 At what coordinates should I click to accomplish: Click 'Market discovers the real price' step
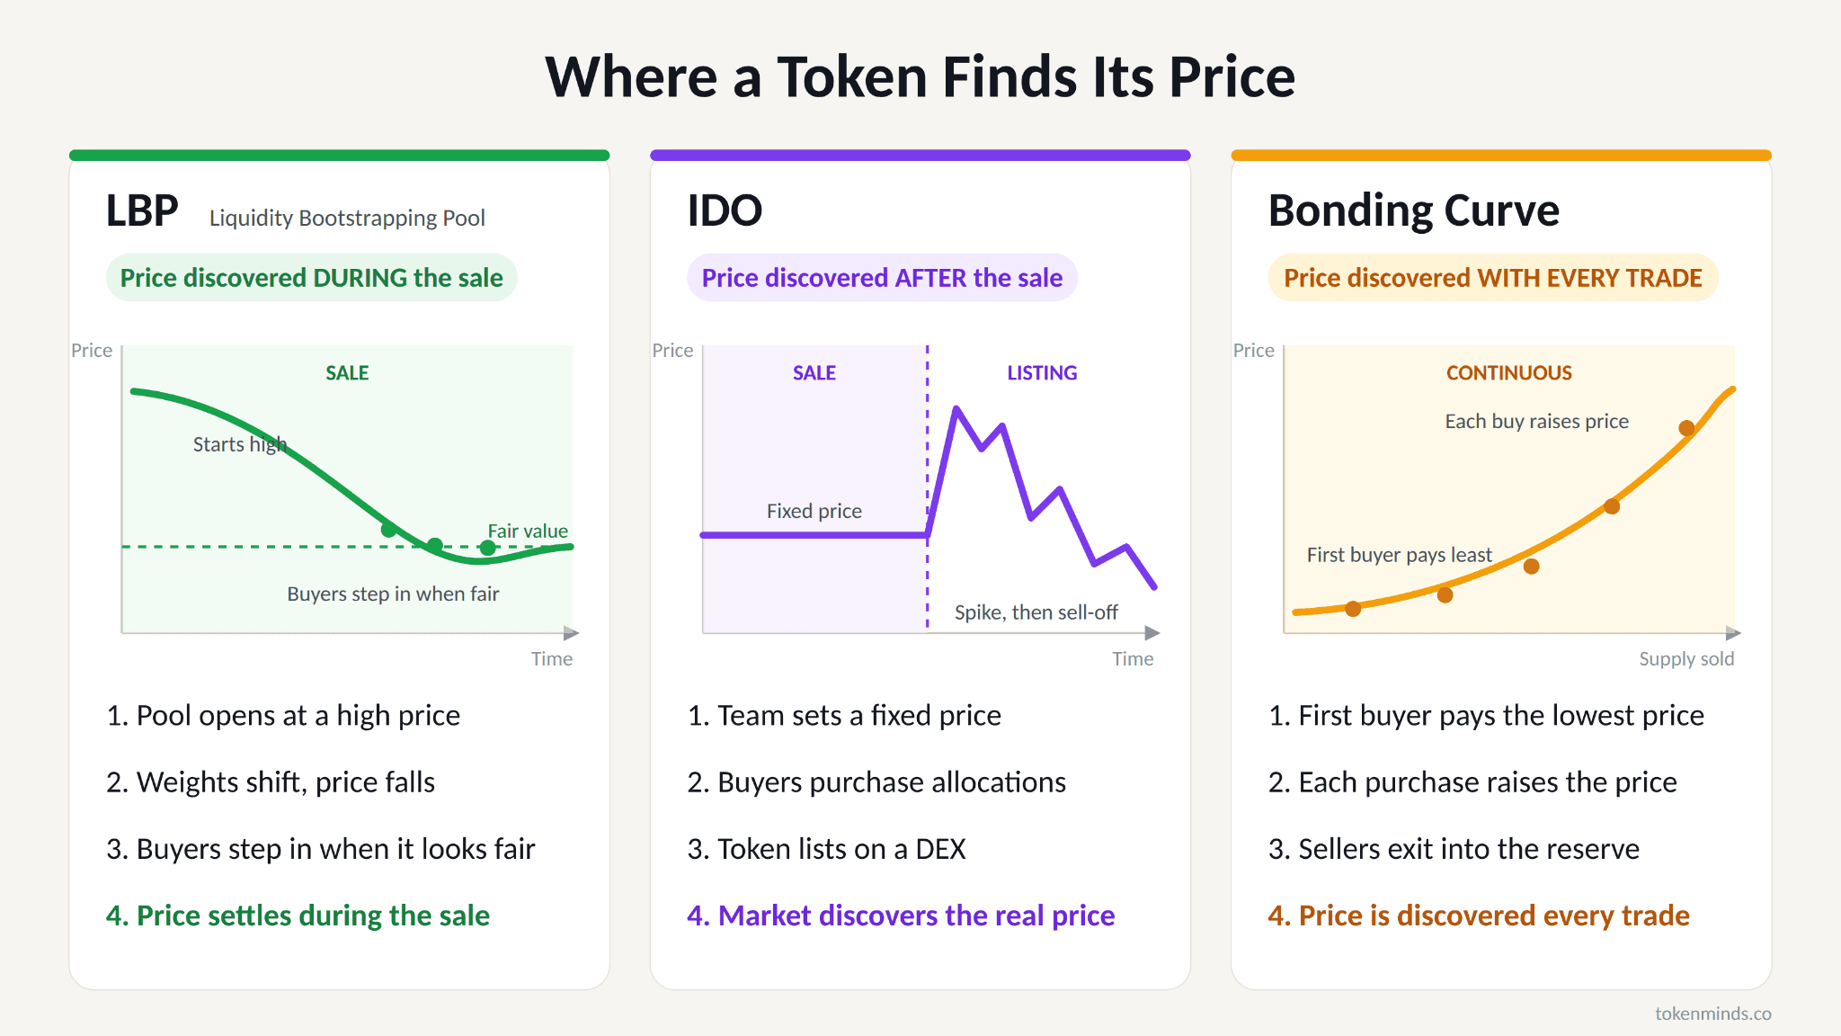901,915
